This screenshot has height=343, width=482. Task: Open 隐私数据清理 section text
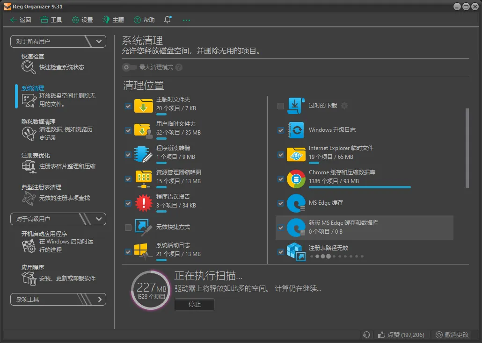pyautogui.click(x=38, y=121)
